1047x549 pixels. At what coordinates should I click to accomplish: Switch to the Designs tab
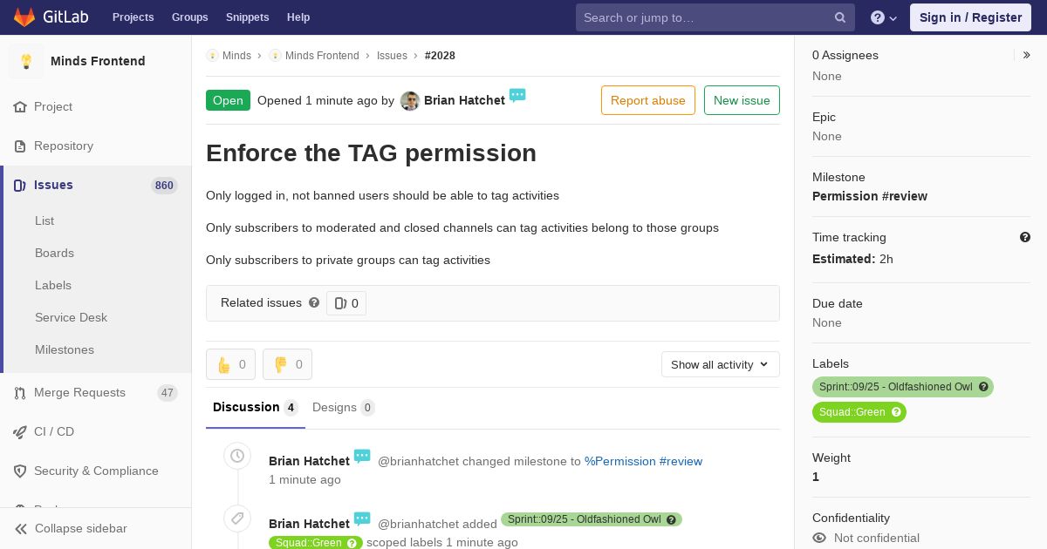(343, 408)
